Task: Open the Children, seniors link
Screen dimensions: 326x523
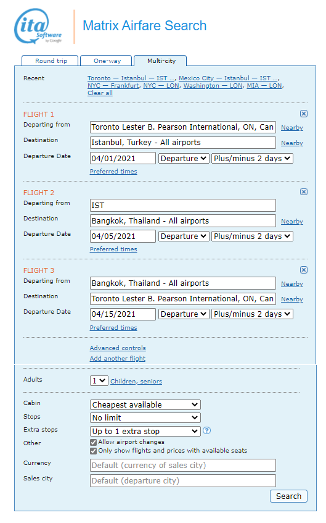Action: pos(136,381)
